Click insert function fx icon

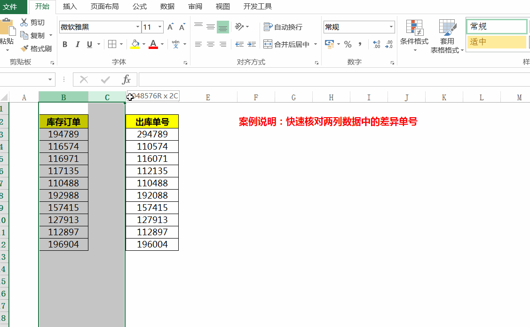click(126, 80)
